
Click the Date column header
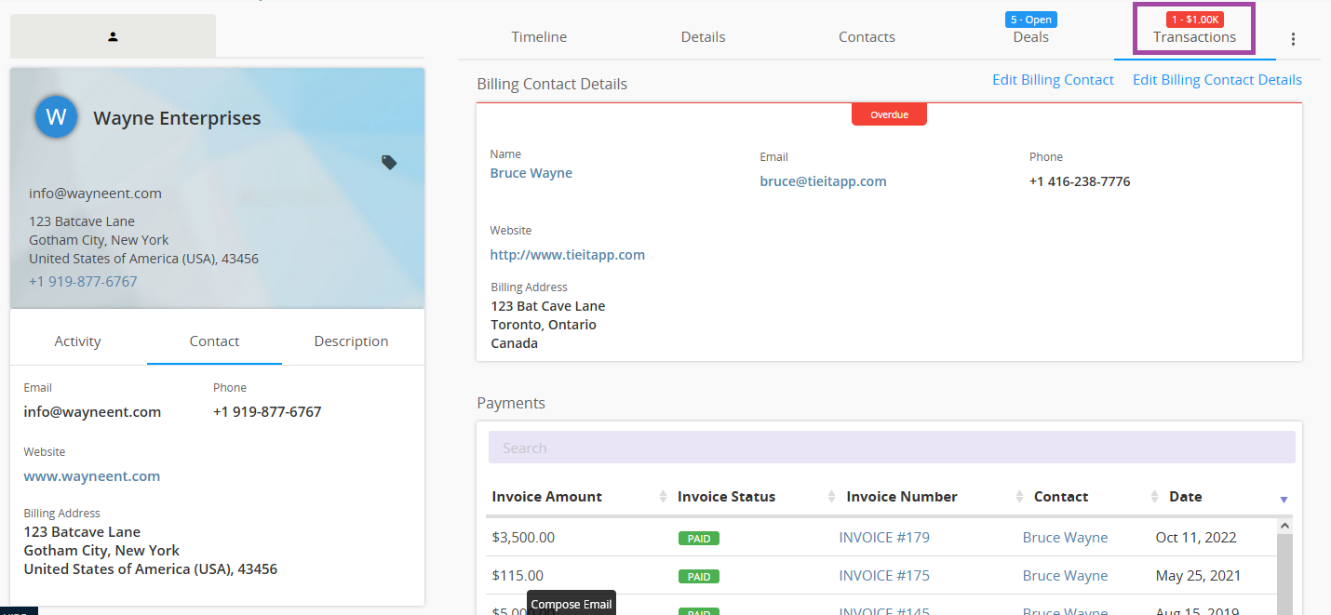tap(1186, 497)
